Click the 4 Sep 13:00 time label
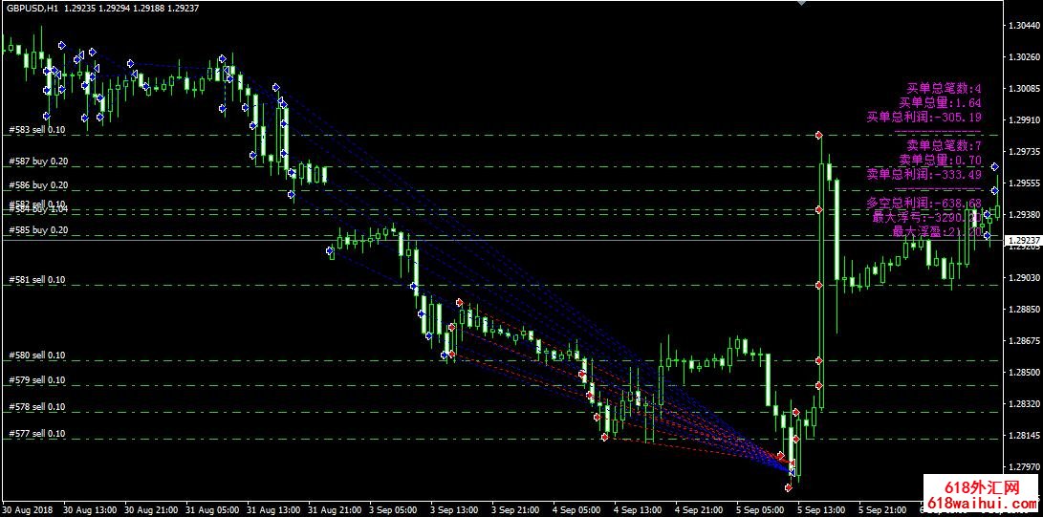Image resolution: width=1043 pixels, height=517 pixels. tap(640, 509)
